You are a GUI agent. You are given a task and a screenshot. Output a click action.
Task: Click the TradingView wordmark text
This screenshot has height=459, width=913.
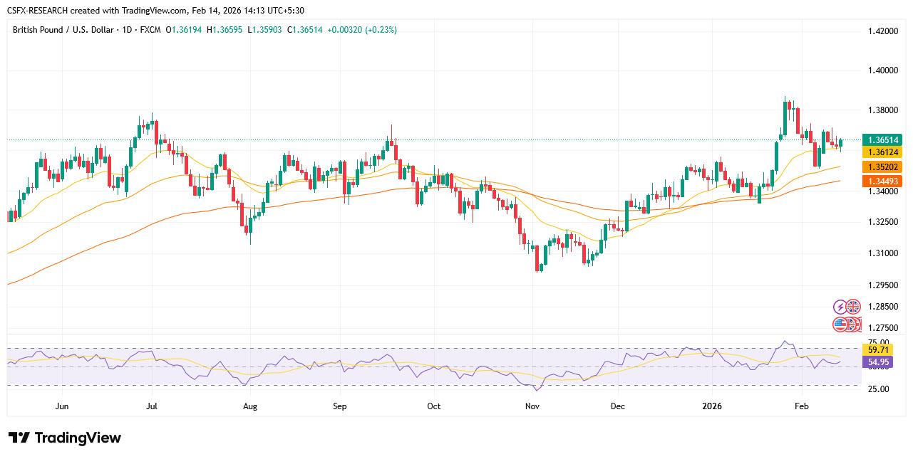pyautogui.click(x=78, y=438)
